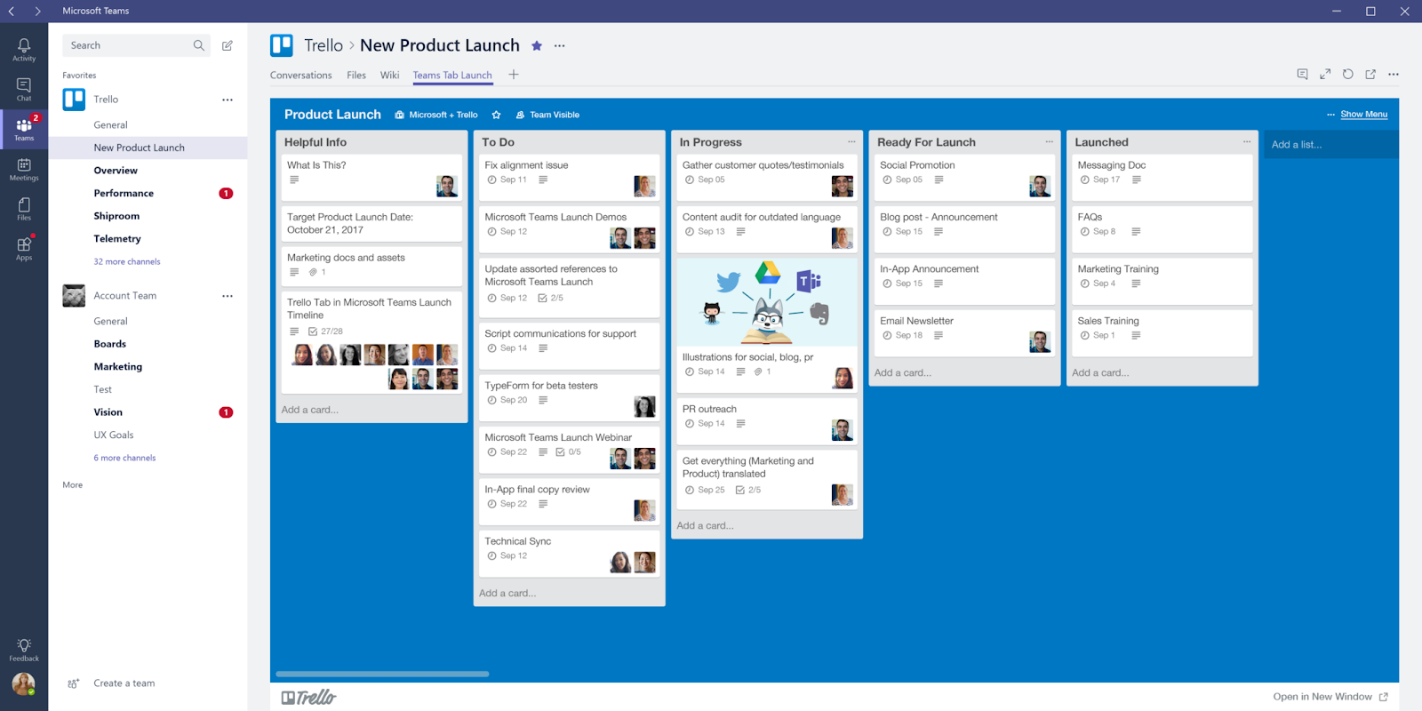Screen dimensions: 1422x711
Task: Open the Activity feed in the sidebar
Action: [24, 50]
